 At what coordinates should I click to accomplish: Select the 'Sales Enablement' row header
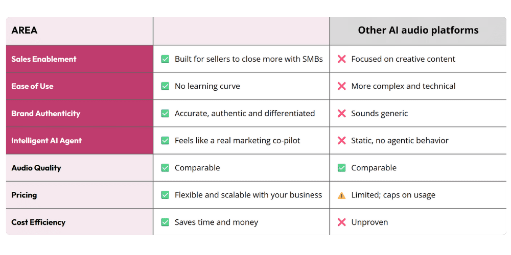pos(80,59)
